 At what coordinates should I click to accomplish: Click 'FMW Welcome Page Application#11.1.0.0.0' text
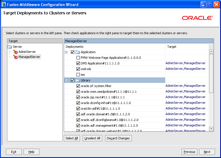111,58
